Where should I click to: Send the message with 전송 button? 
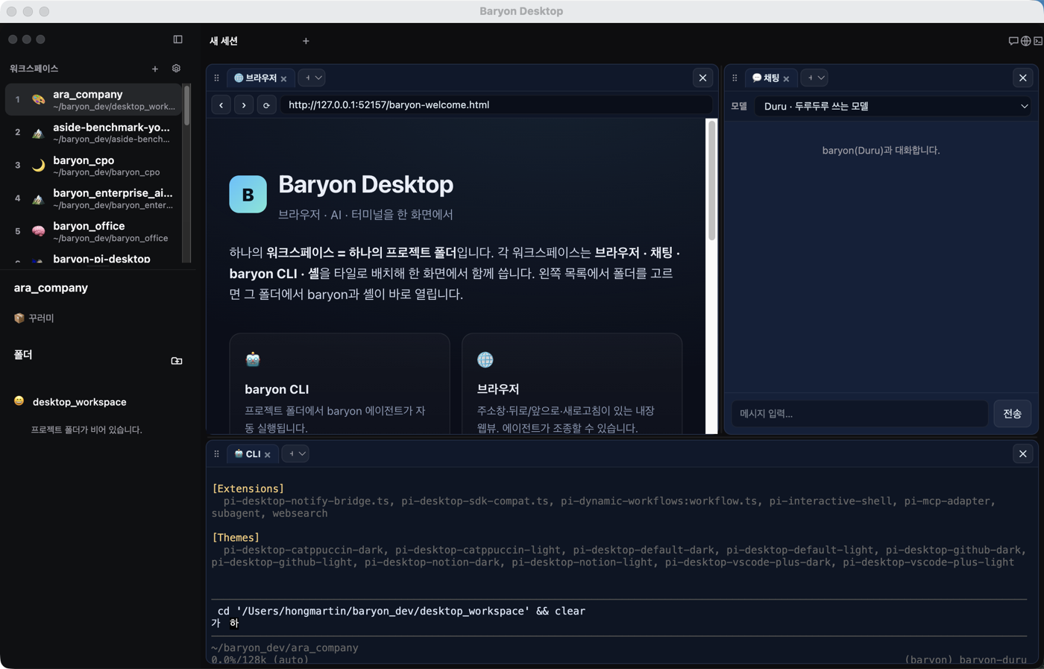click(x=1012, y=413)
